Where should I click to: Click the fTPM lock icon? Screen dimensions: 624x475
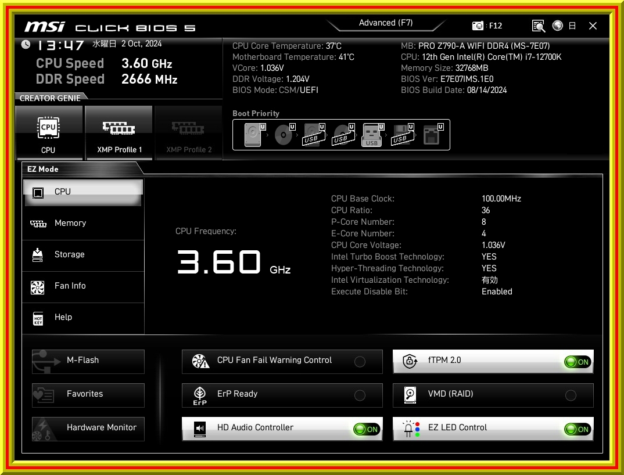(410, 361)
